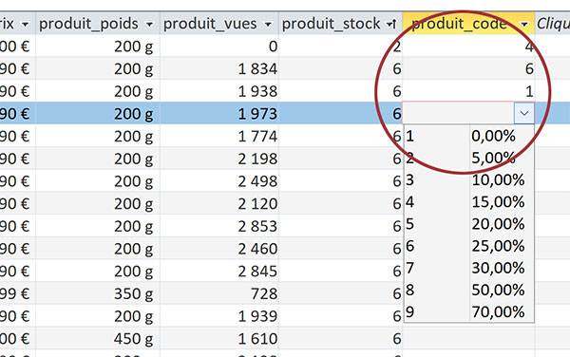Select the highlighted cell showing 1 973
Viewport: 570px width, 357px height.
pos(219,114)
